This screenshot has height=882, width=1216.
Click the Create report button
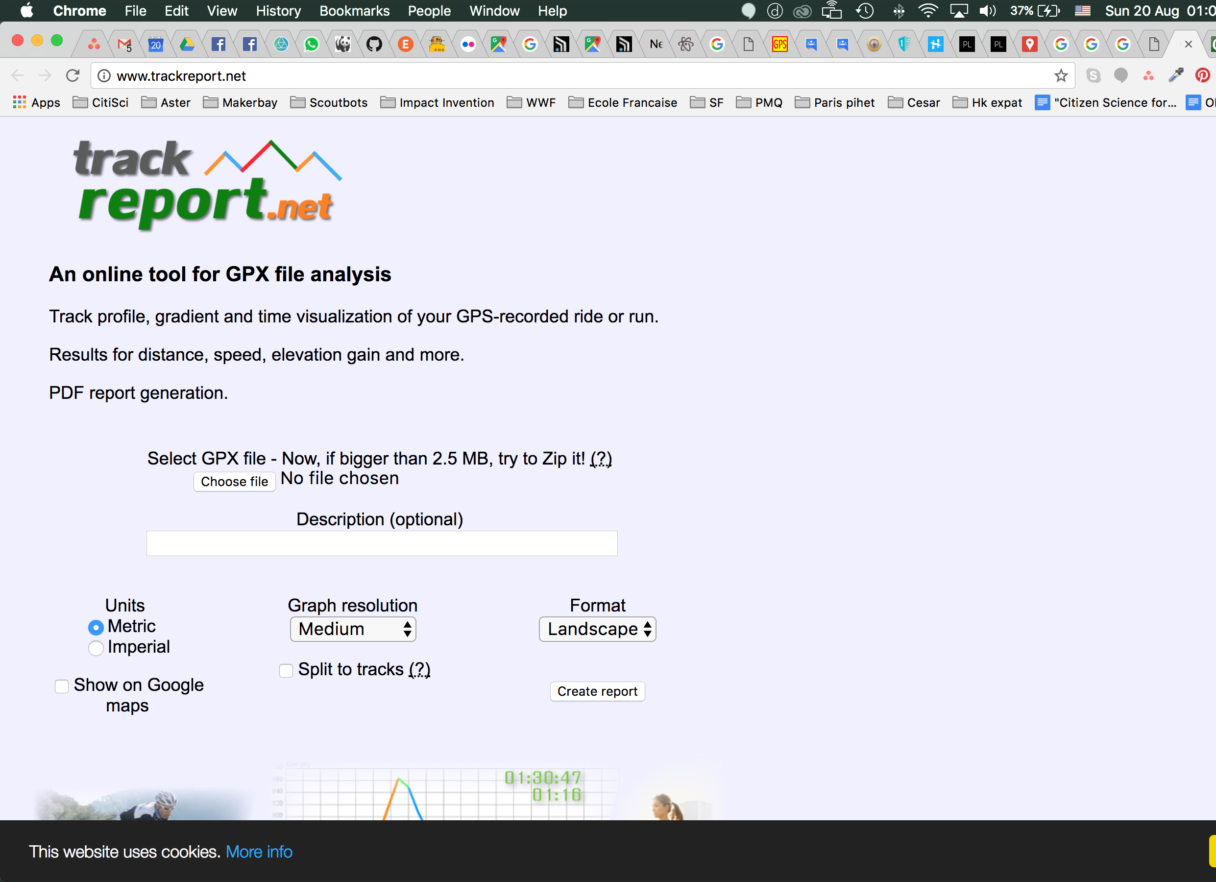tap(597, 691)
